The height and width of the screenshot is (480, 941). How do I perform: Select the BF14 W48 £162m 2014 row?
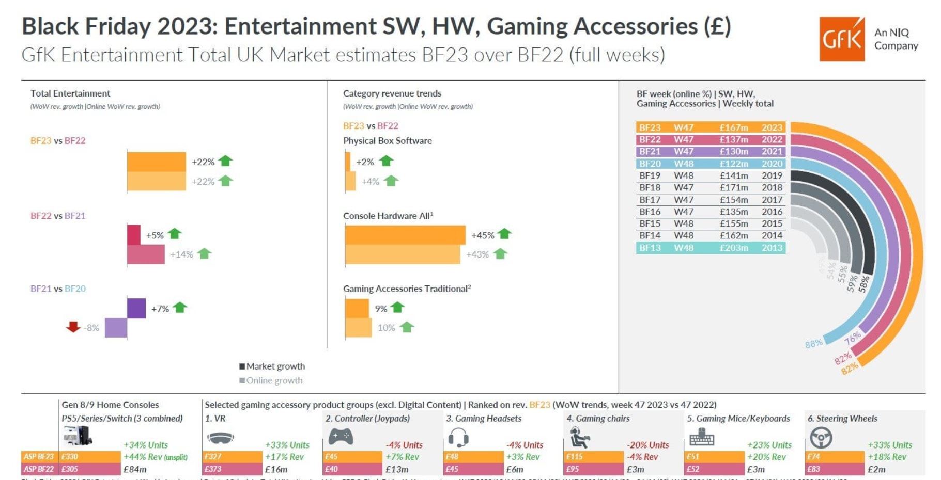pyautogui.click(x=711, y=235)
